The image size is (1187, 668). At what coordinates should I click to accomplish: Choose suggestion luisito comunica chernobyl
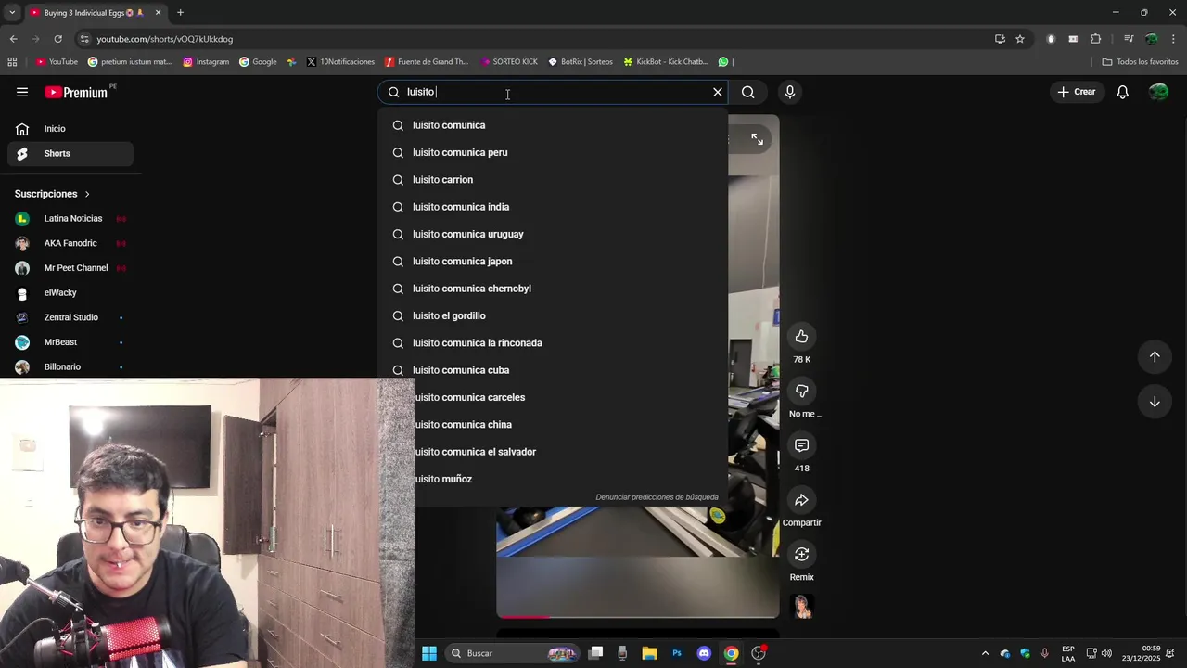[553, 289]
